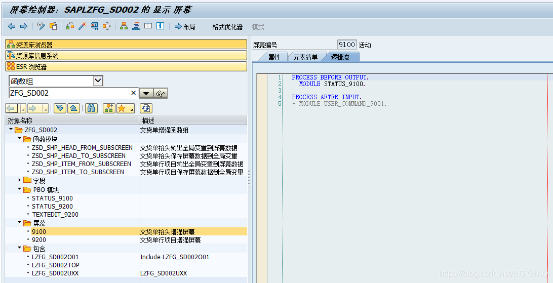Open the Where-Used List icon
The image size is (553, 283).
pyautogui.click(x=95, y=26)
